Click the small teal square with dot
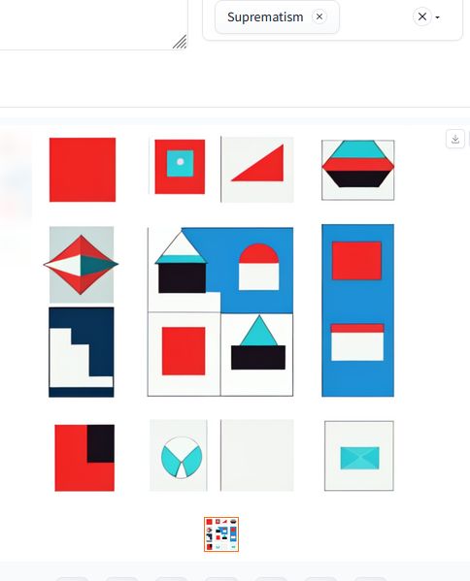470x581 pixels. [180, 163]
